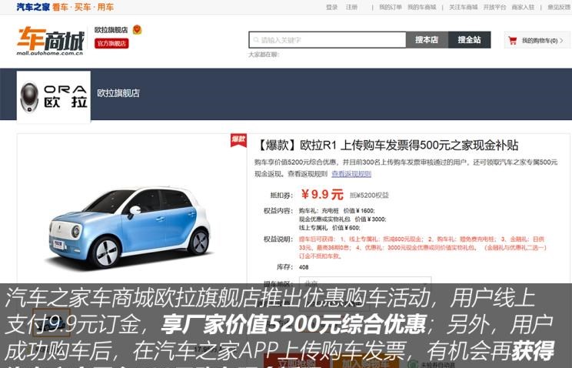572x368 pixels.
Task: Click the 搜全站 search button
Action: pyautogui.click(x=469, y=40)
